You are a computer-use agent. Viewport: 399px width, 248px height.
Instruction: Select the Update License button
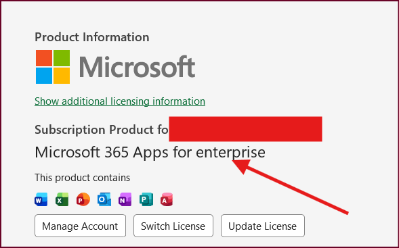263,226
